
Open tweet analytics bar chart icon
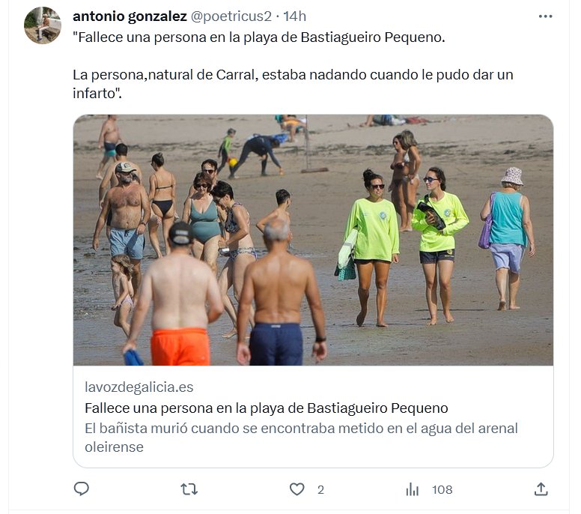click(x=412, y=489)
